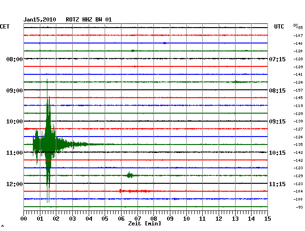Click the date label Jan15,2010
Screen dimensions: 305x231
click(x=40, y=20)
